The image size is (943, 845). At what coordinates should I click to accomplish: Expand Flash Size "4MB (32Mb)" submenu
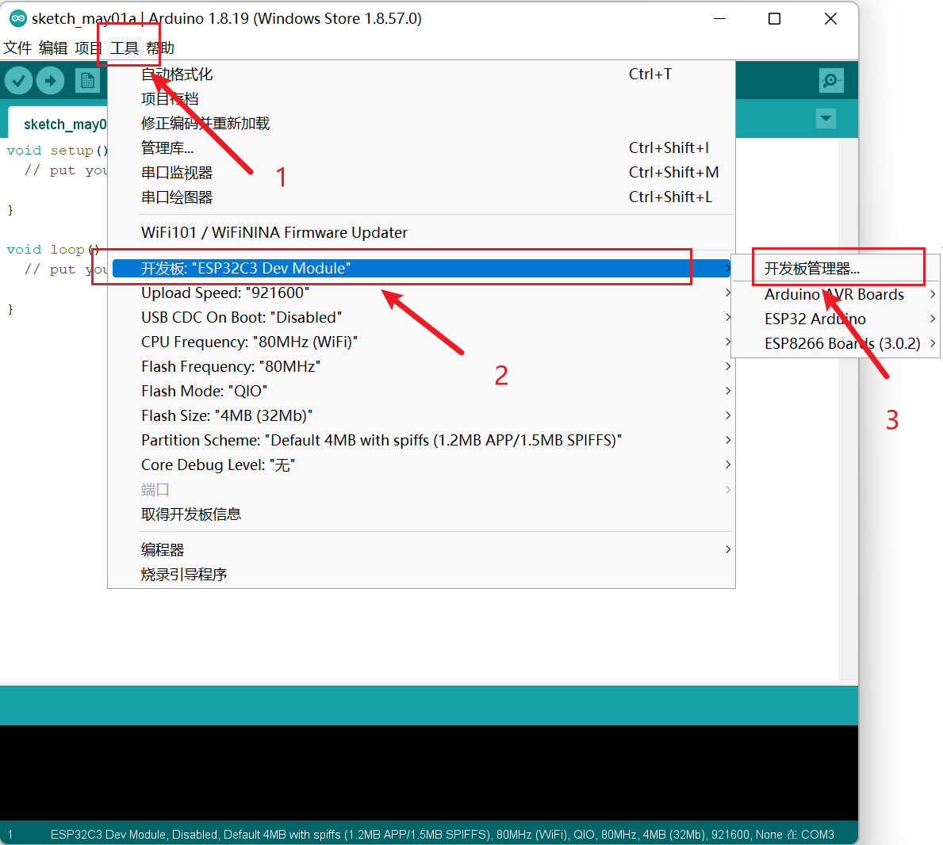click(x=421, y=416)
